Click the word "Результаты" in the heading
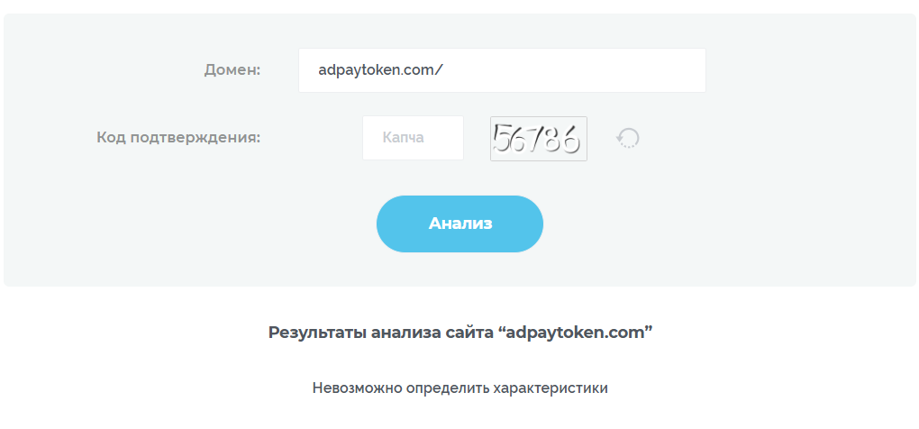This screenshot has width=919, height=429. point(317,332)
